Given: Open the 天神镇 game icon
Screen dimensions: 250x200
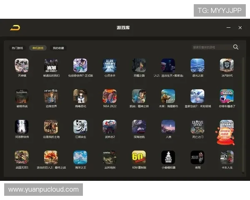Looking at the screenshot, I should tap(22, 65).
